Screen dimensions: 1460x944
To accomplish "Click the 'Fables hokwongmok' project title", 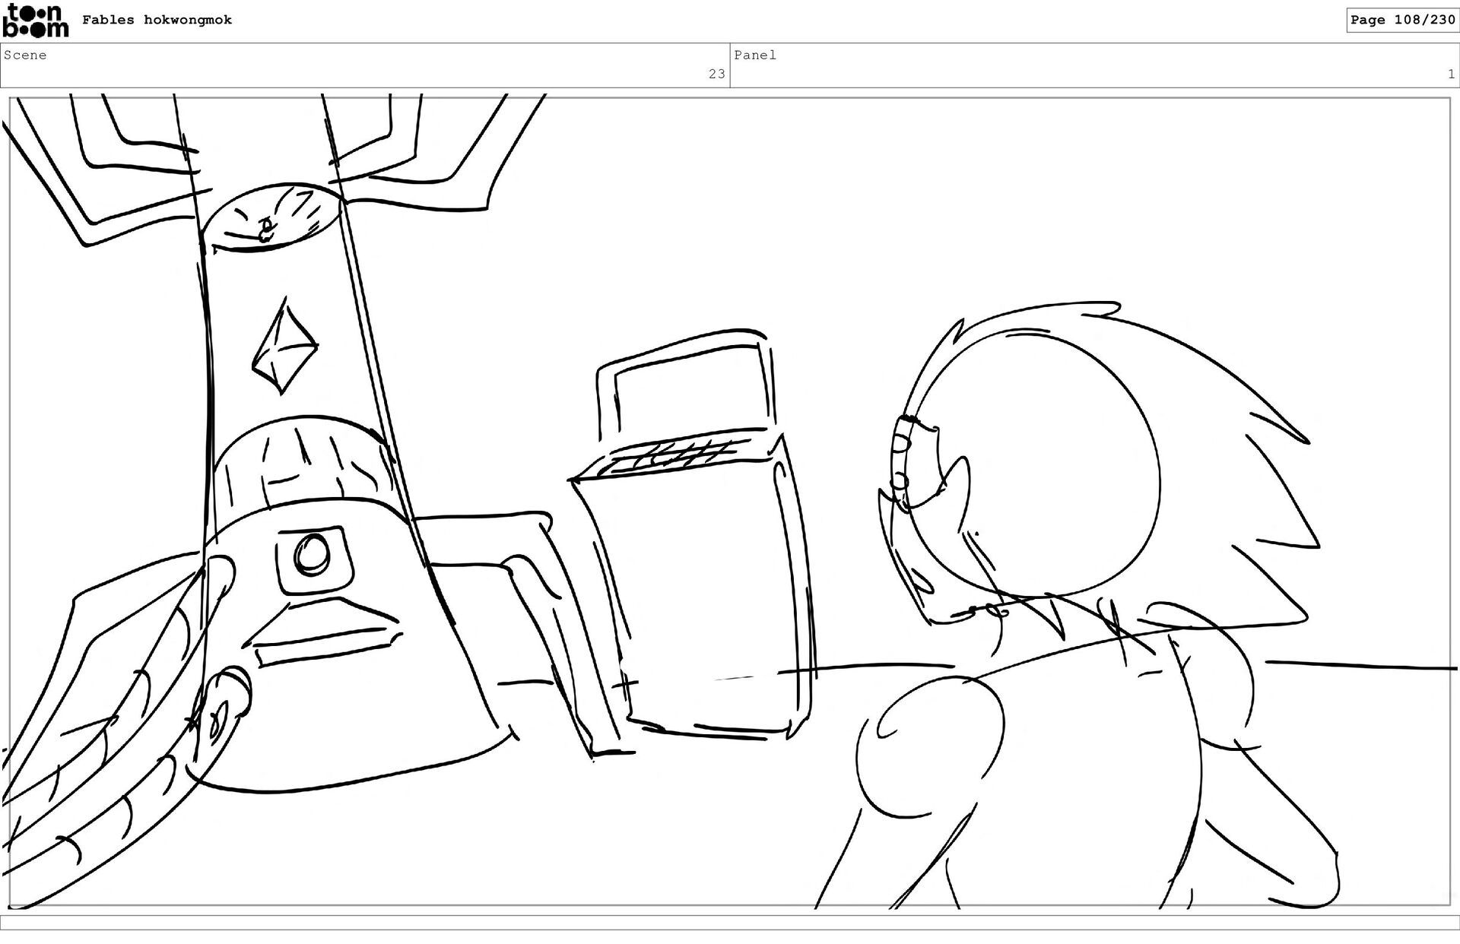I will [157, 21].
